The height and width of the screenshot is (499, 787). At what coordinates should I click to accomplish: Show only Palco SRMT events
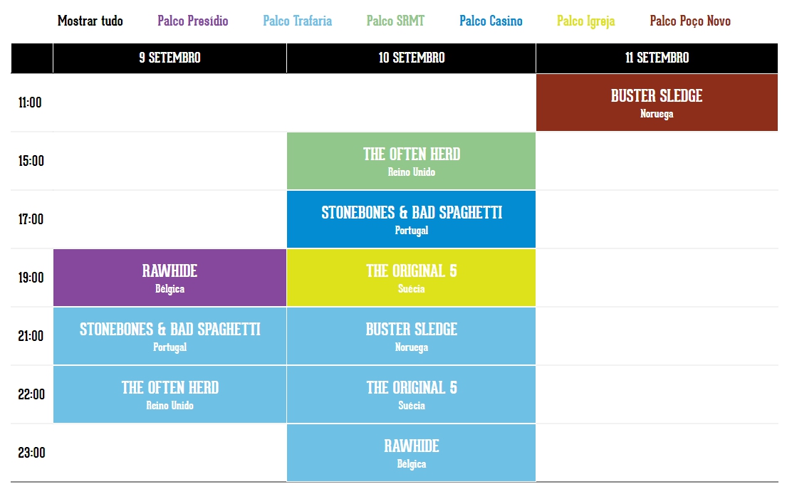point(395,21)
